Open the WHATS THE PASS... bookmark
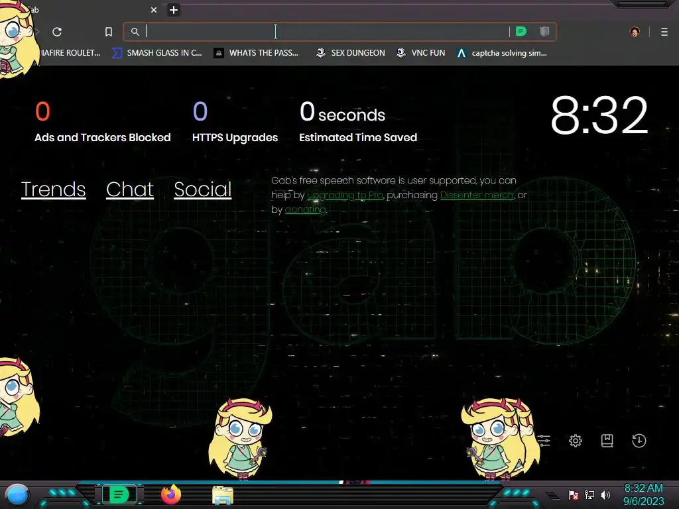The width and height of the screenshot is (679, 509). point(257,53)
